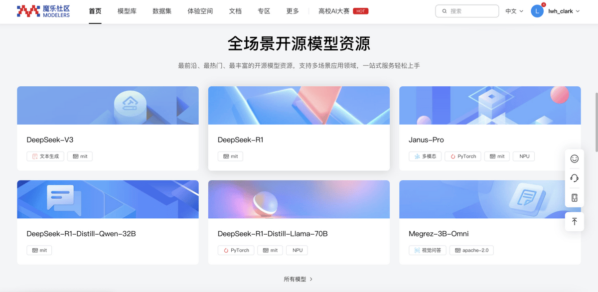Open the 高校AI大赛 nav link
This screenshot has width=598, height=292.
click(334, 11)
